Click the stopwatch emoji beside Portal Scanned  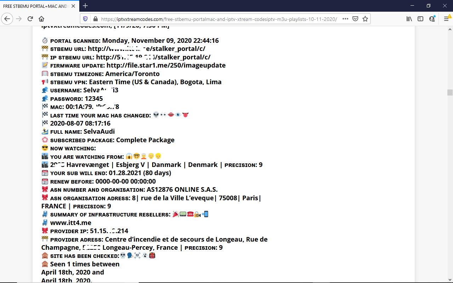[x=45, y=41]
